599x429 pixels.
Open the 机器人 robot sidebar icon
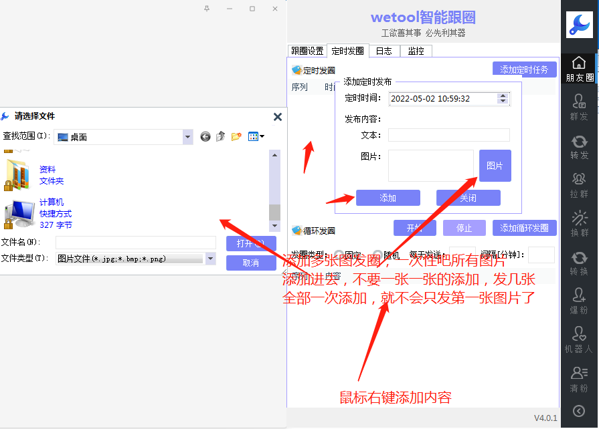pyautogui.click(x=579, y=341)
